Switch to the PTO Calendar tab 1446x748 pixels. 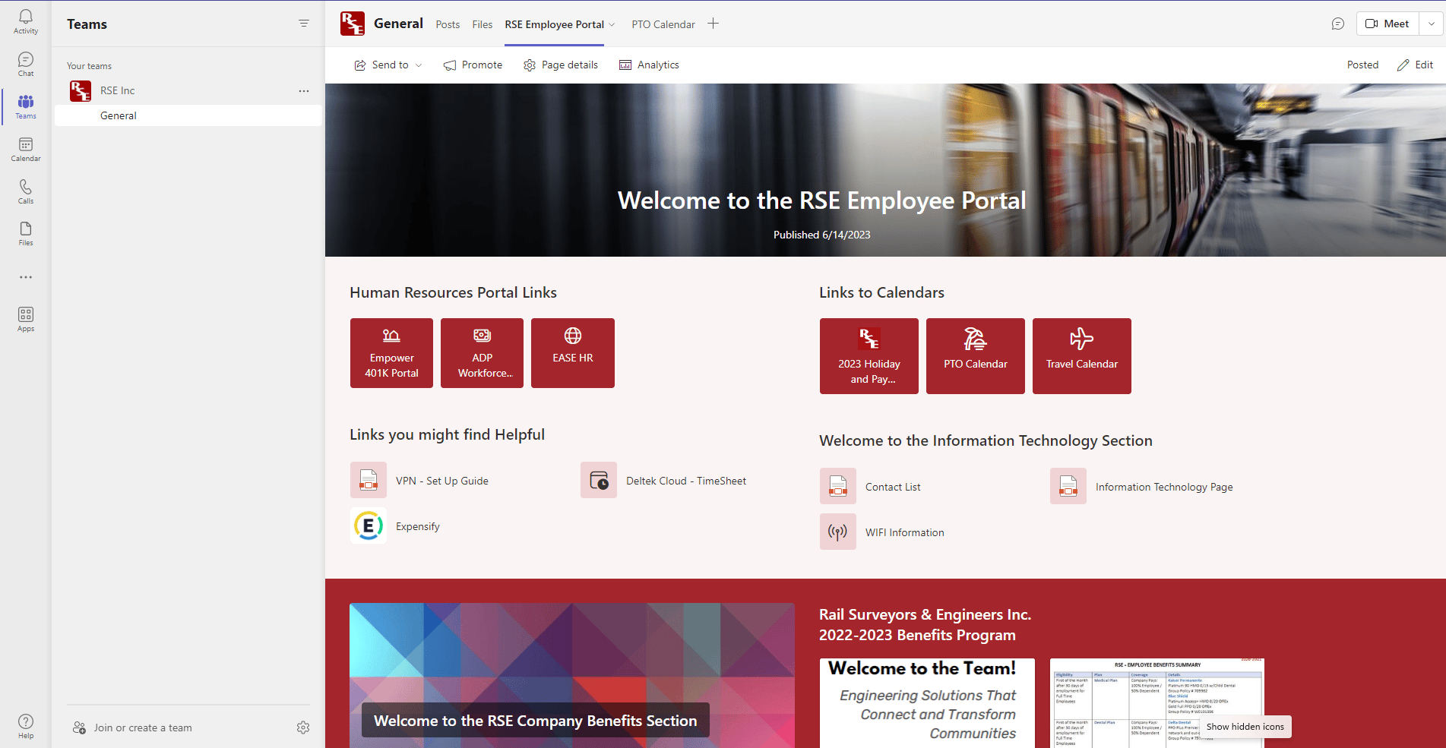coord(663,24)
